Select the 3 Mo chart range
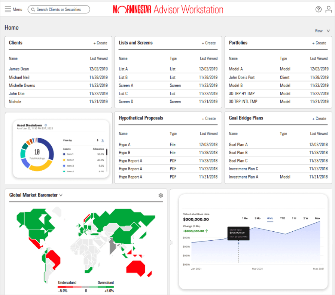The width and height of the screenshot is (335, 295). [x=257, y=218]
